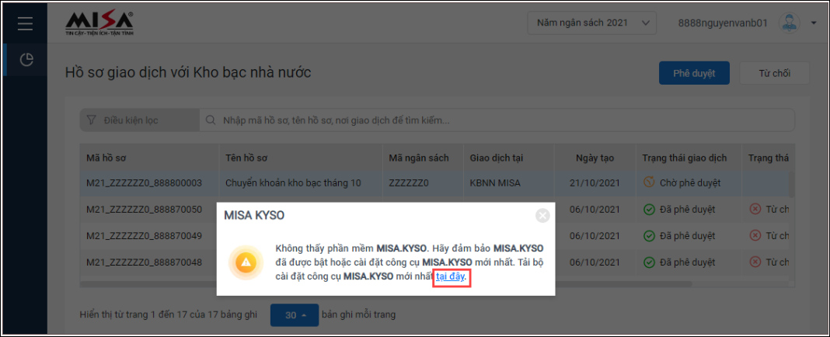830x337 pixels.
Task: Click the filter funnel icon
Action: [x=91, y=120]
